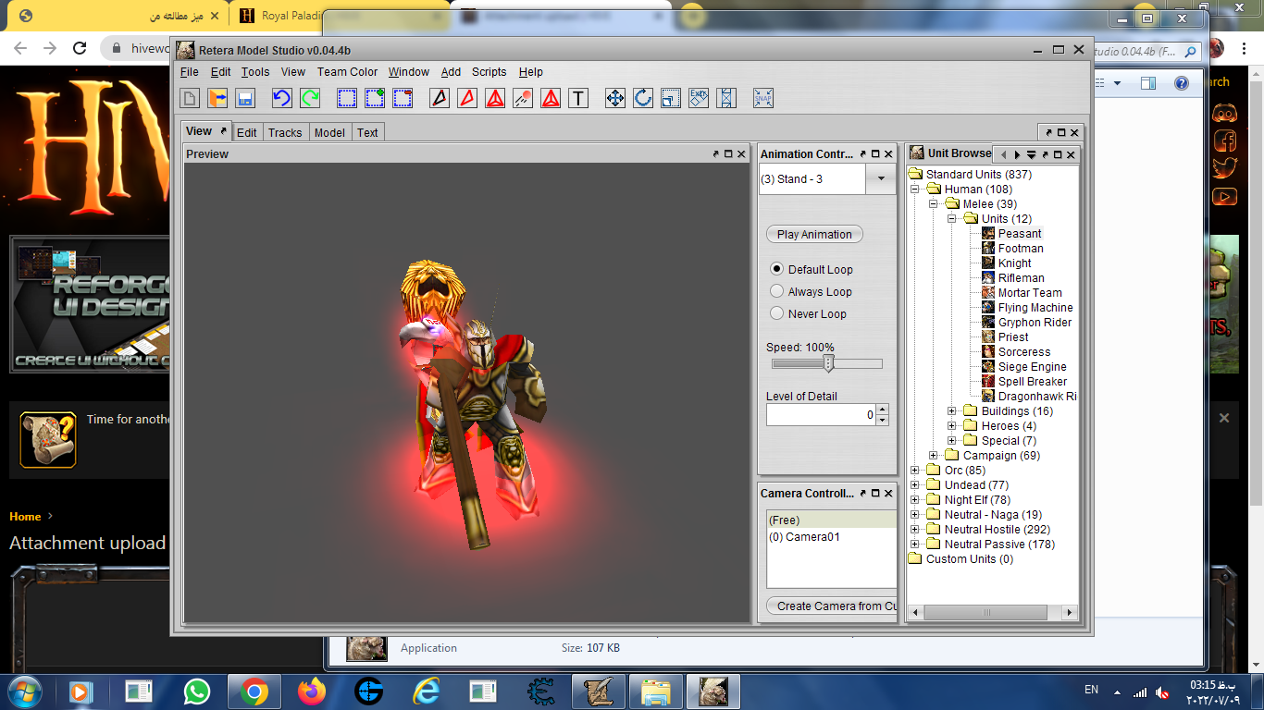Click the Windows Start button
The image size is (1264, 710).
23,691
